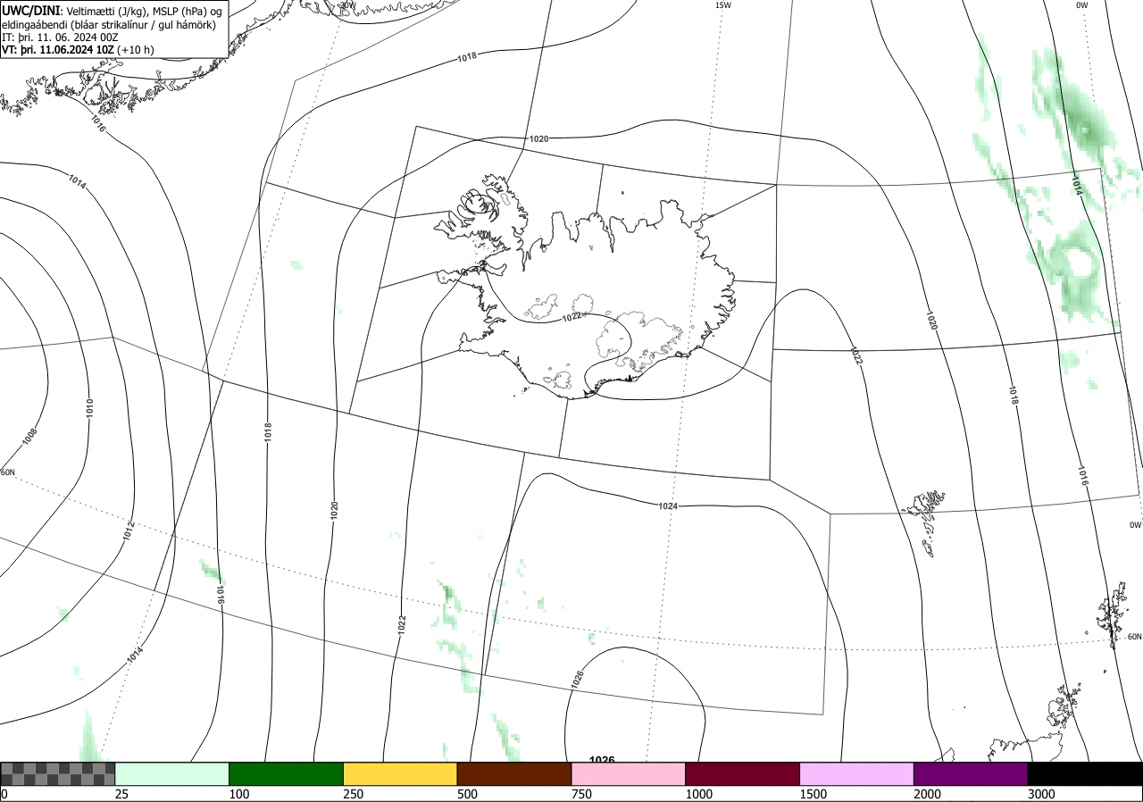Click the "1024" isobar label
Screen dimensions: 1143x802
[x=668, y=506]
